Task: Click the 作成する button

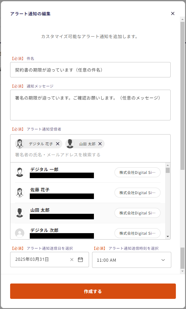Action: 93,291
